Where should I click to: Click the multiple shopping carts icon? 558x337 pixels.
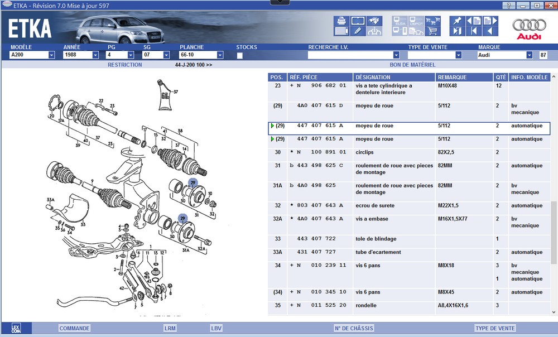(x=433, y=21)
